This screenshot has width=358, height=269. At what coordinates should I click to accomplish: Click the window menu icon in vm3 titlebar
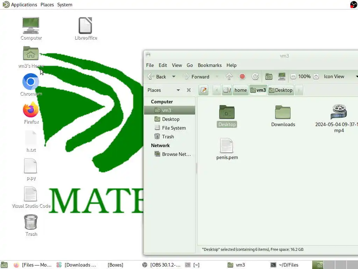pos(148,54)
